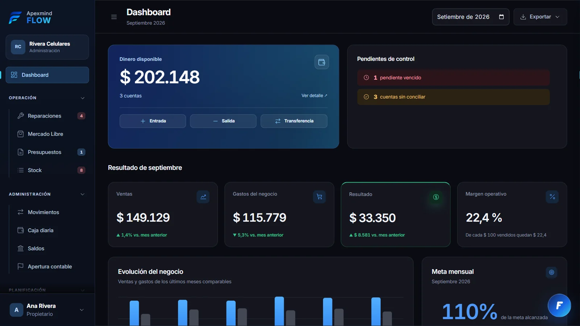The width and height of the screenshot is (580, 326).
Task: Click the $ 202.148 available balance
Action: point(160,77)
